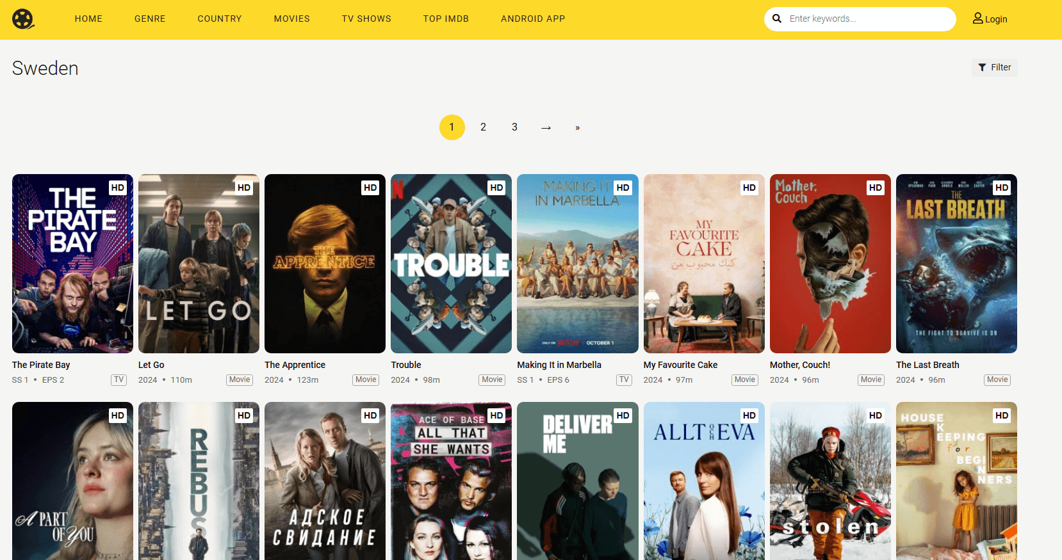1062x560 pixels.
Task: Click the film reel site logo
Action: coord(23,19)
